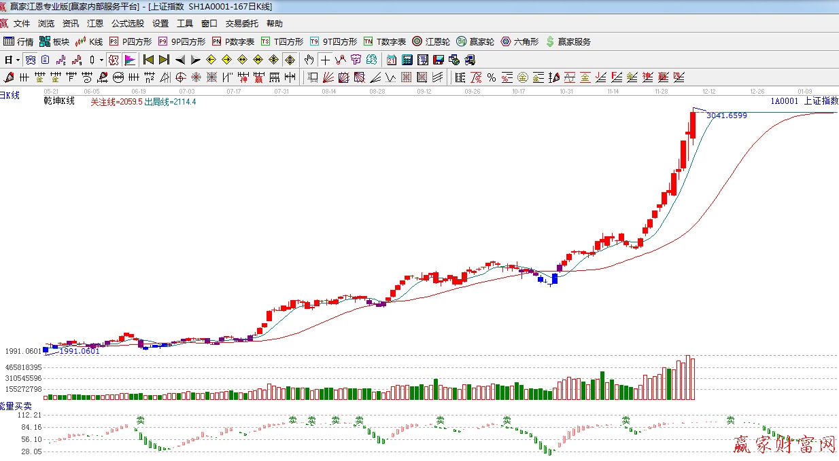839x461 pixels.
Task: Click the black right-arrow play icon
Action: pos(195,60)
